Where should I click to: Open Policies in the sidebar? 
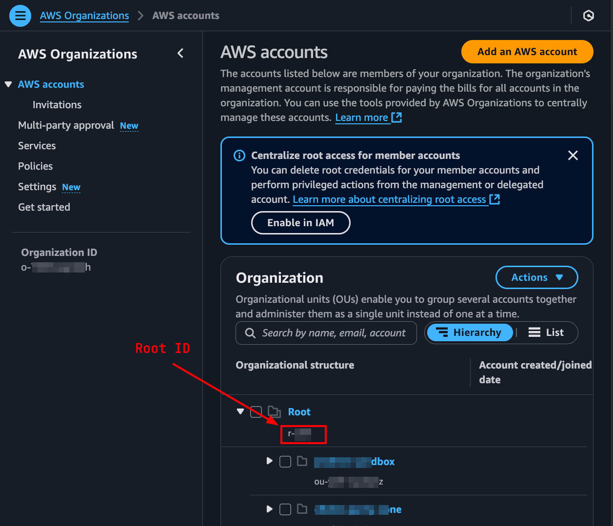click(x=35, y=166)
